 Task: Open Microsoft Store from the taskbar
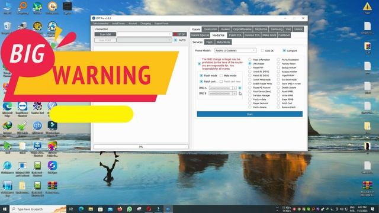coord(100,209)
